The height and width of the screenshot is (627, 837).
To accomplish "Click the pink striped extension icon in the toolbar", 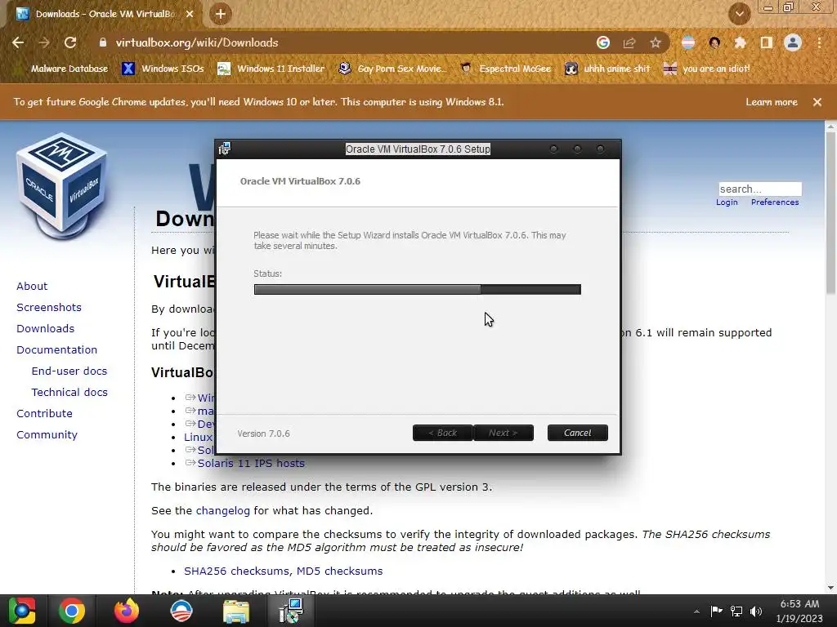I will [x=688, y=42].
